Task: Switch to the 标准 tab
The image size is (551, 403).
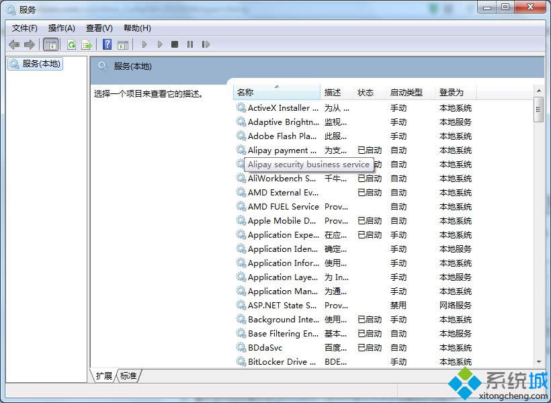Action: [128, 376]
